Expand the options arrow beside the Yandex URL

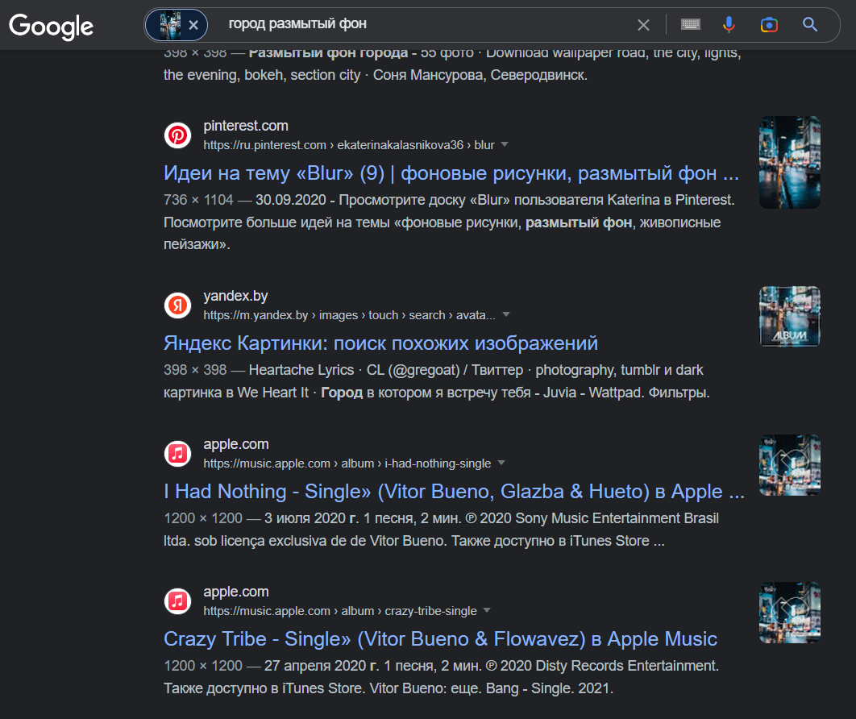506,314
